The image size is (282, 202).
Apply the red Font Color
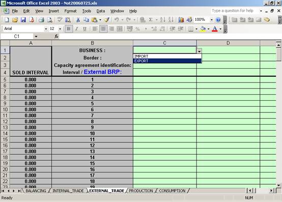[x=215, y=29]
